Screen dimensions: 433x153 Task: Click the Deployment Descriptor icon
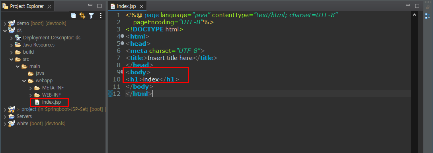(18, 37)
